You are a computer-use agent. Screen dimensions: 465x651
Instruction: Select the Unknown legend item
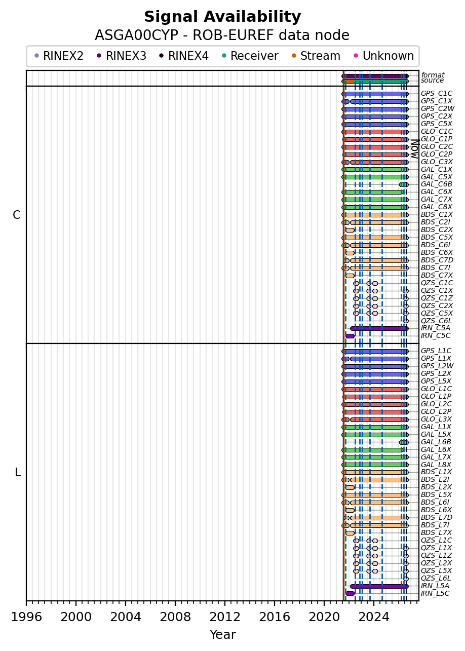click(x=383, y=56)
